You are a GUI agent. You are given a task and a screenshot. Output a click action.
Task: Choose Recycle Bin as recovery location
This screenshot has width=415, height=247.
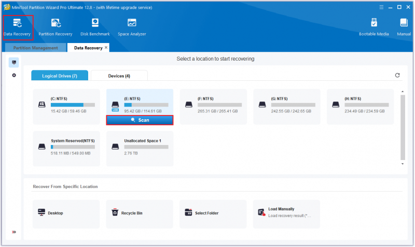140,214
